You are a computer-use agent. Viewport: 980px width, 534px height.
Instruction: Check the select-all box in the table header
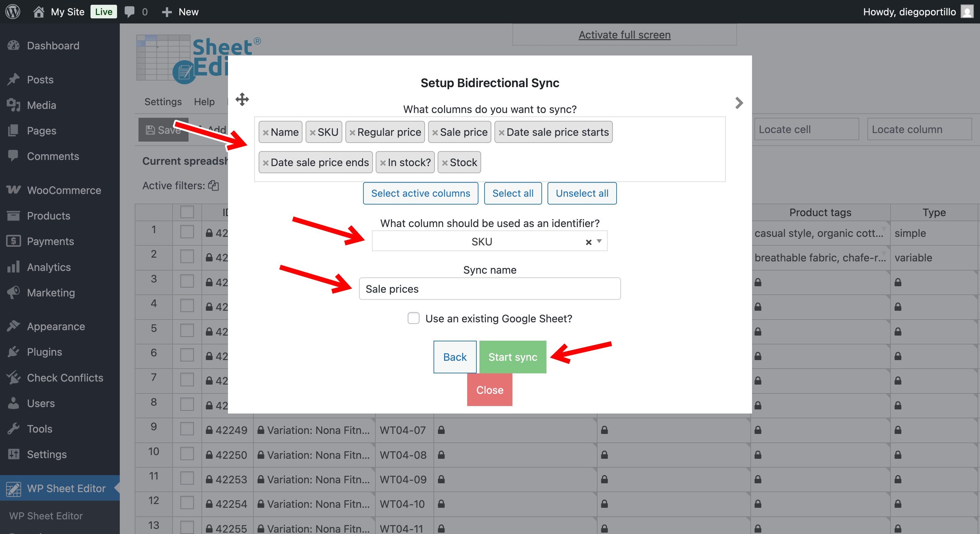pyautogui.click(x=187, y=212)
